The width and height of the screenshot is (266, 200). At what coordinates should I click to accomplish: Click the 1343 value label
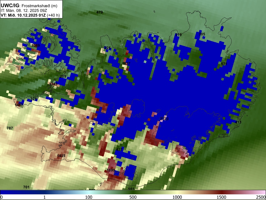[53, 84]
